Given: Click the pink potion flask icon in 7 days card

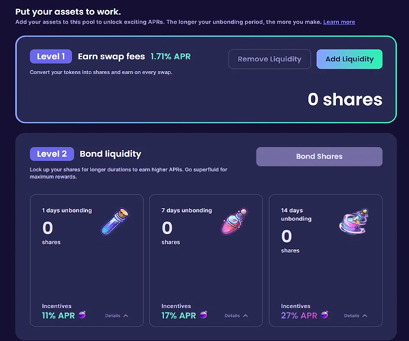Looking at the screenshot, I should [234, 221].
